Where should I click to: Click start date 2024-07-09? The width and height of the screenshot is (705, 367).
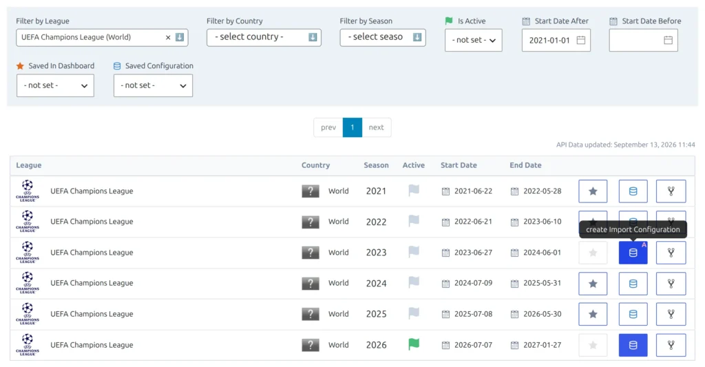point(473,283)
